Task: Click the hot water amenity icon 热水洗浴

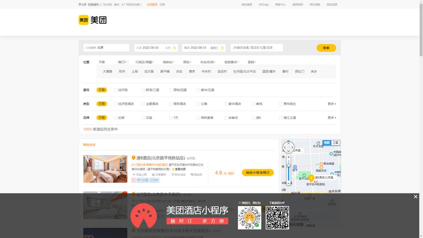Action: (173, 175)
